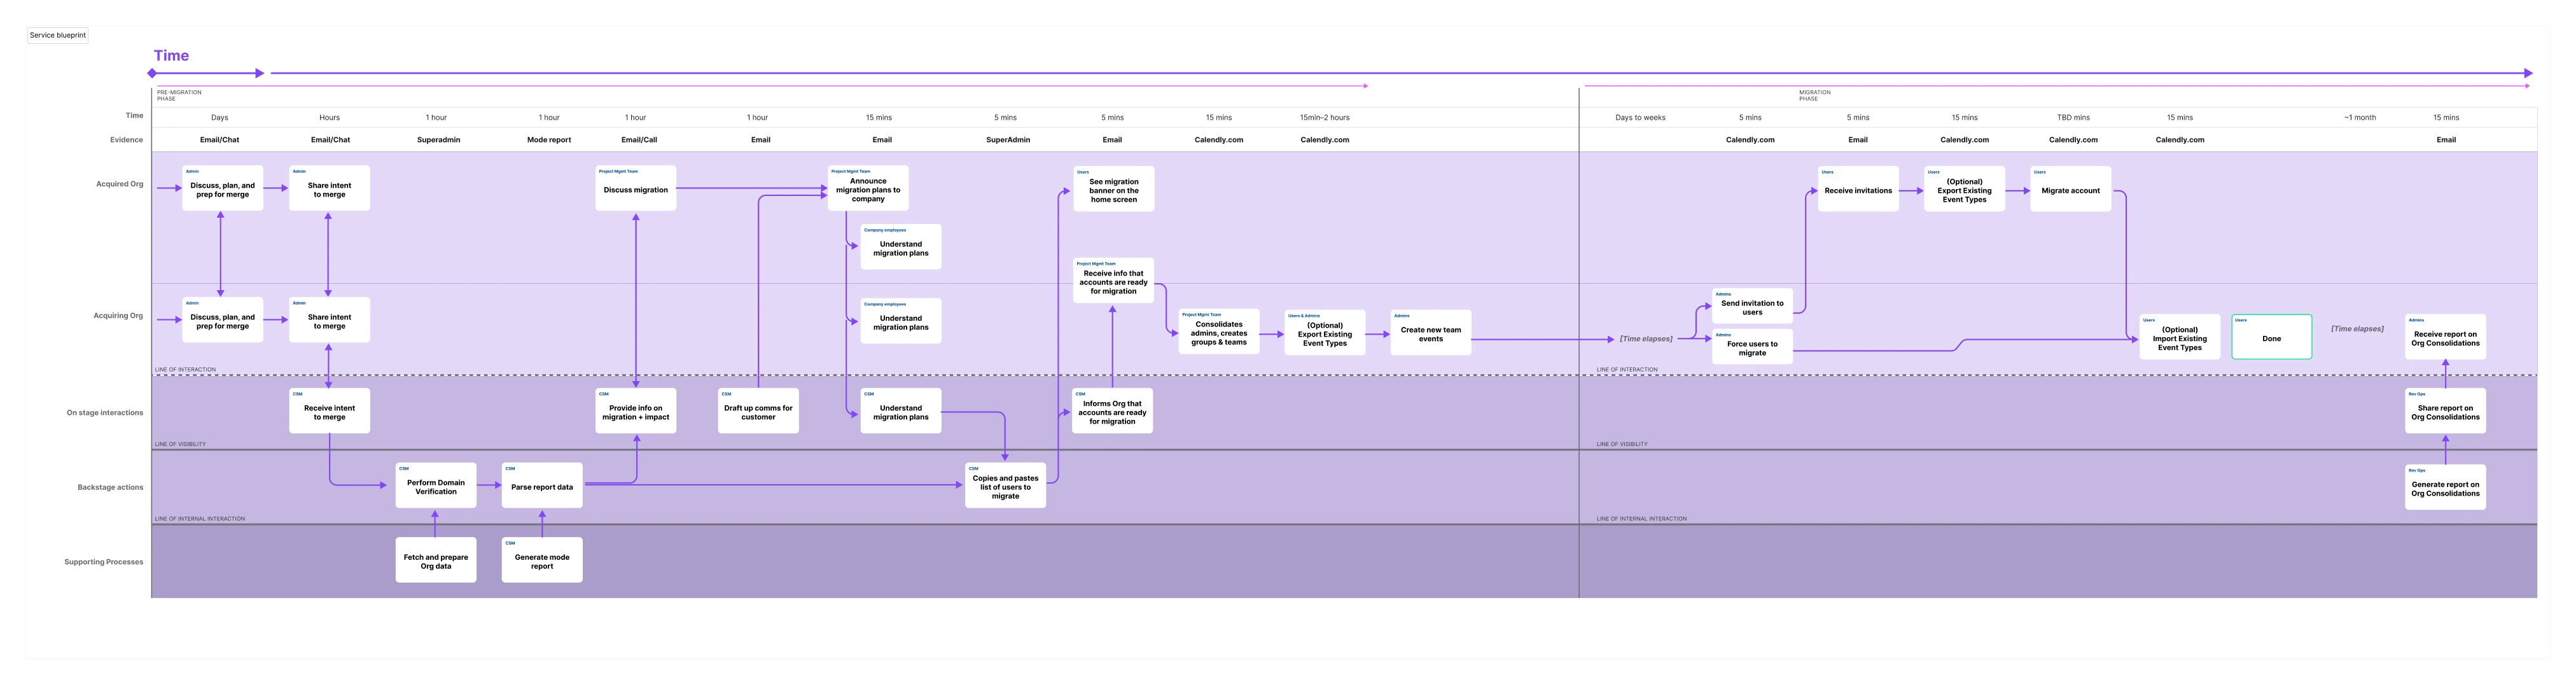Click the Acquiring Org row label
Viewport: 2576px width, 684px height.
pos(118,316)
